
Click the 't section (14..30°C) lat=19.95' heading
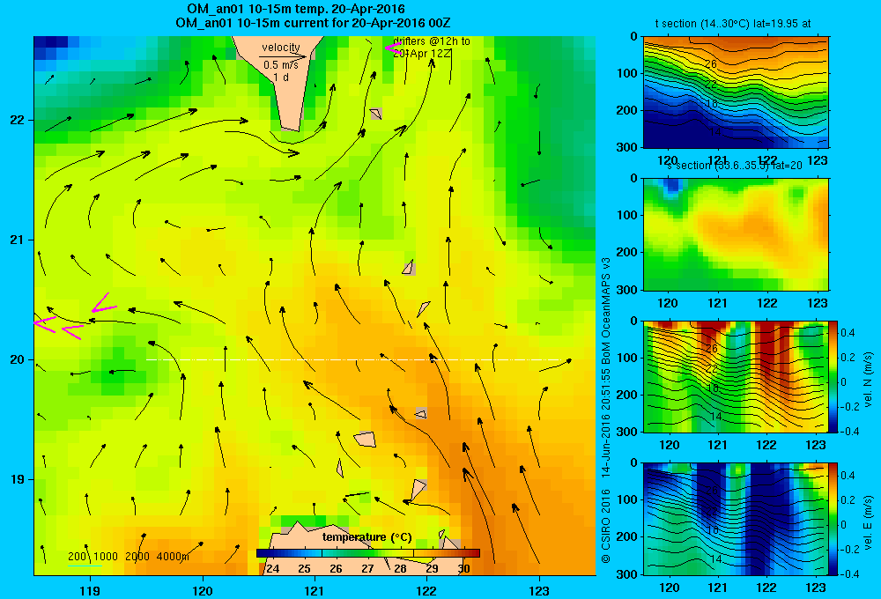click(732, 24)
